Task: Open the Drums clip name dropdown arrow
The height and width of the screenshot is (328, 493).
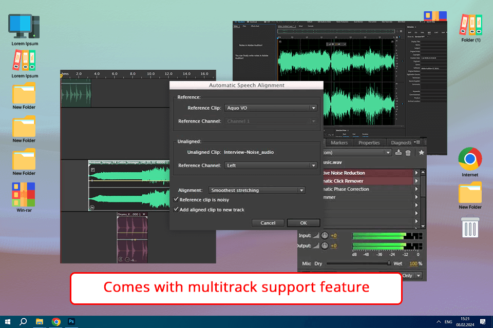Action: click(x=144, y=214)
